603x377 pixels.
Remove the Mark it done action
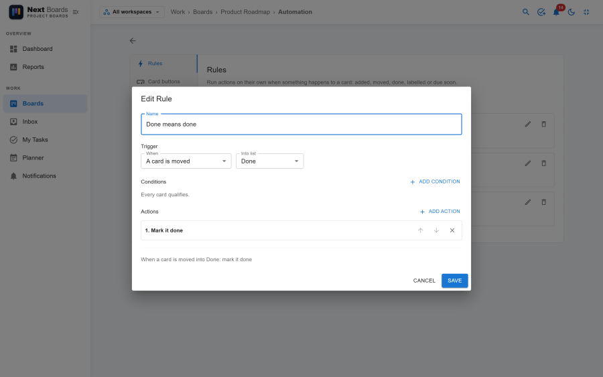point(452,230)
